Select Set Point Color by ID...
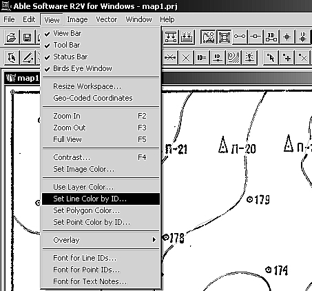The height and width of the screenshot is (291, 312). click(101, 222)
